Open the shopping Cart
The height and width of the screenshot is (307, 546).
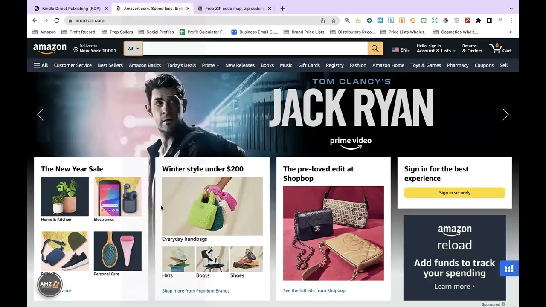501,49
